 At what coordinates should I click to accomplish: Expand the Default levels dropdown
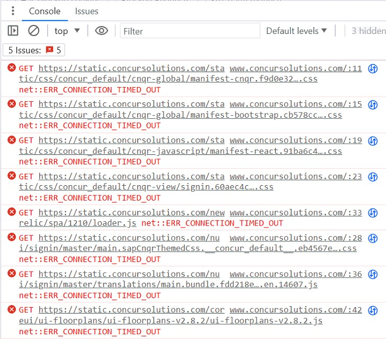pos(297,31)
